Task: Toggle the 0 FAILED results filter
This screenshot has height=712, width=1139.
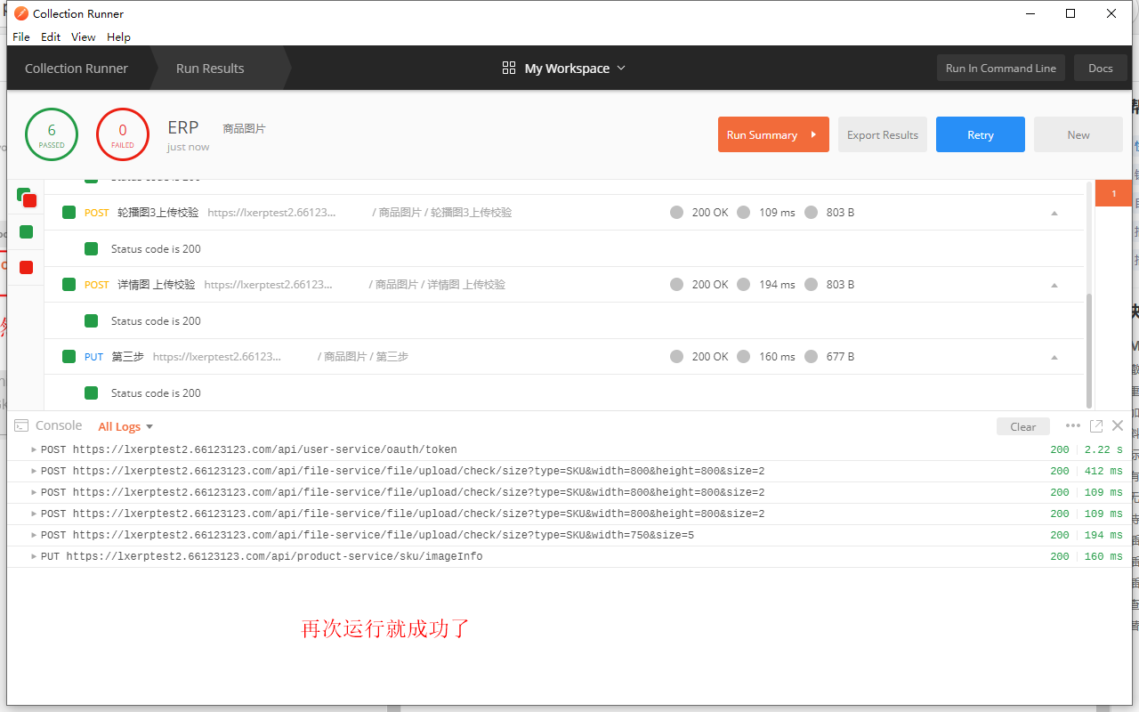Action: tap(122, 133)
